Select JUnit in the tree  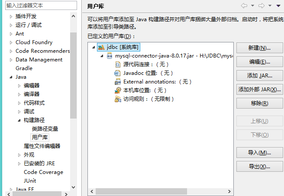pos(30,181)
